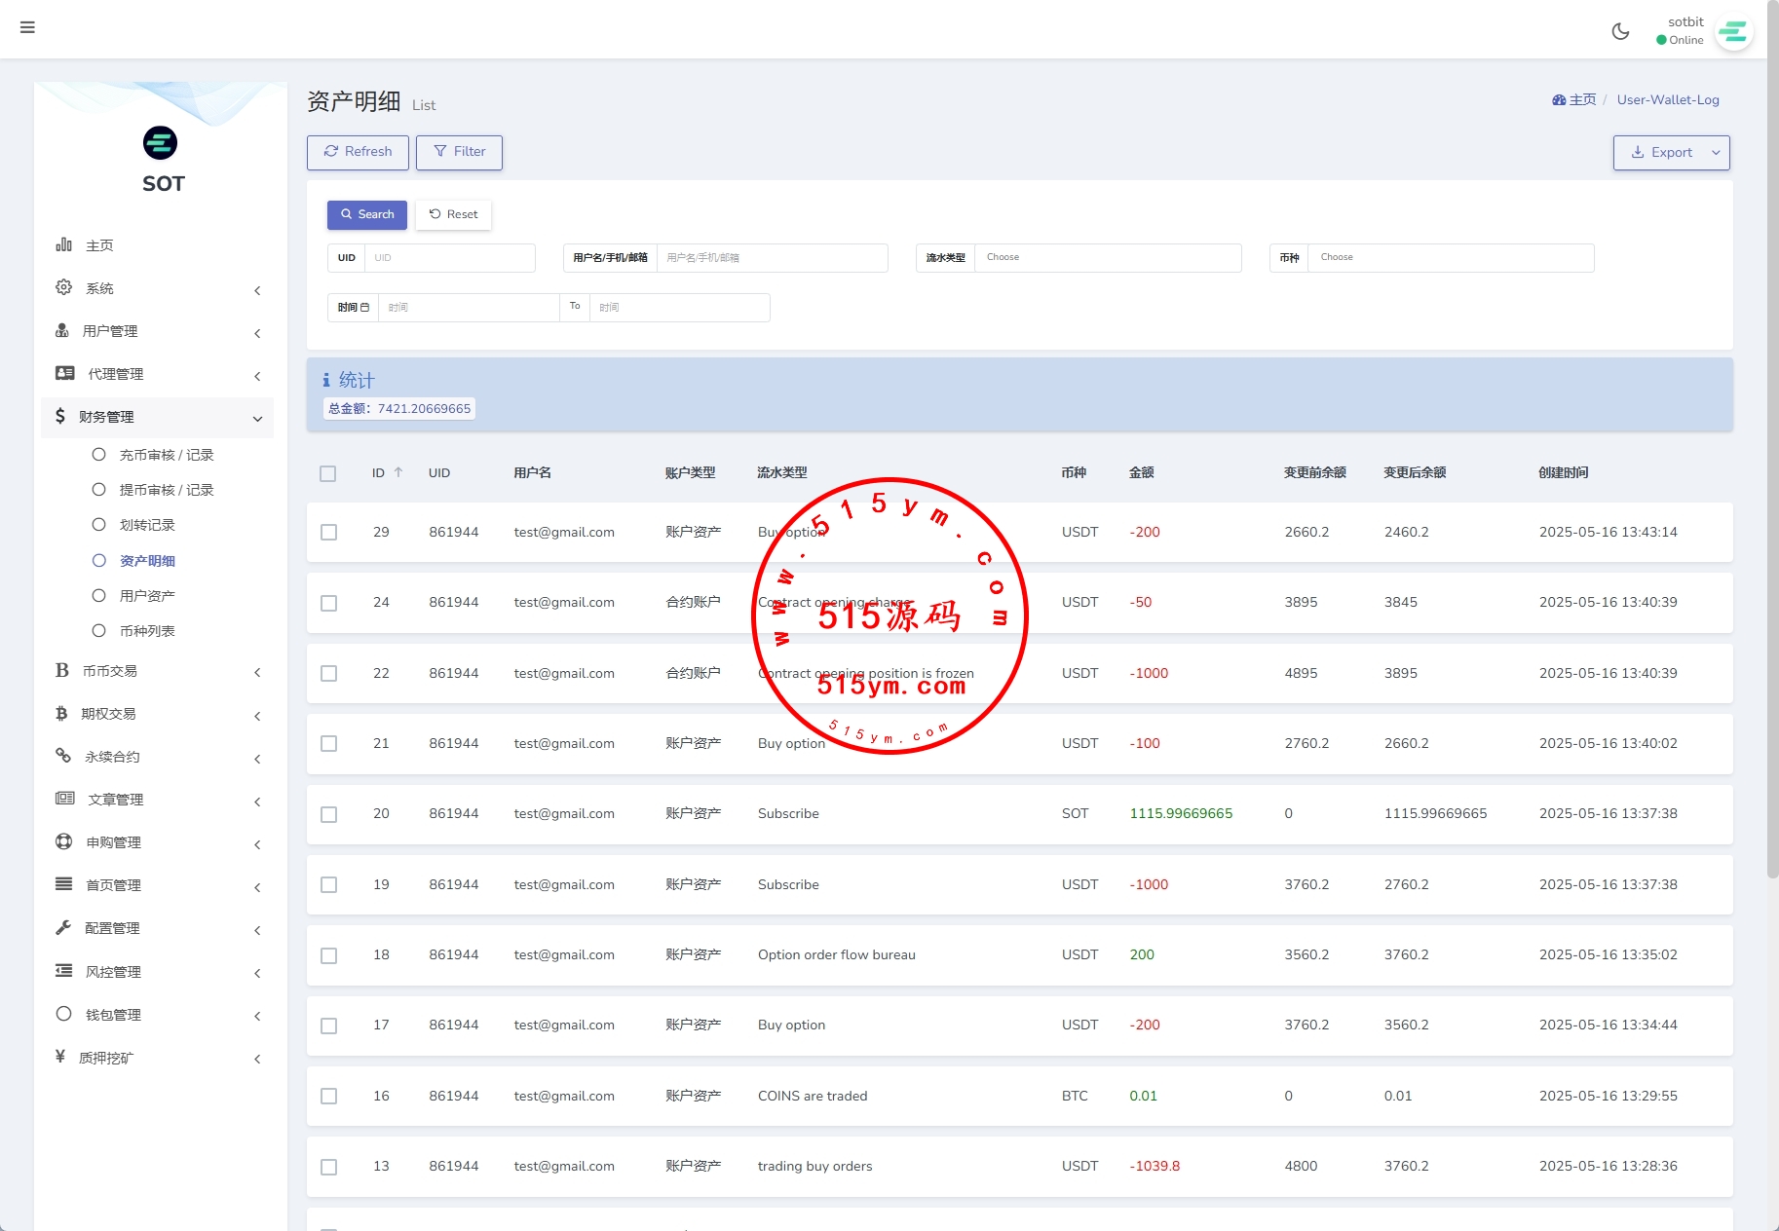Open 充币审核 / 记录 submenu item
Screen dimensions: 1779x1231
166,455
